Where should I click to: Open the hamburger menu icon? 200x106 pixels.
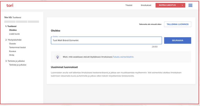(190, 5)
